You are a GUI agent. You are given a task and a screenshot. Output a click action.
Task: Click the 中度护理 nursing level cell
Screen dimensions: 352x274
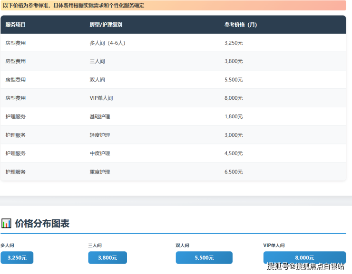99,153
